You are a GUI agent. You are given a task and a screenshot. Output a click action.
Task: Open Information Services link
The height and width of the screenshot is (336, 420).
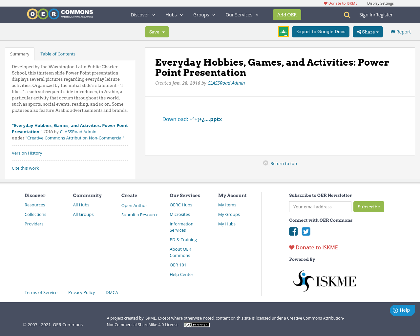tap(181, 227)
